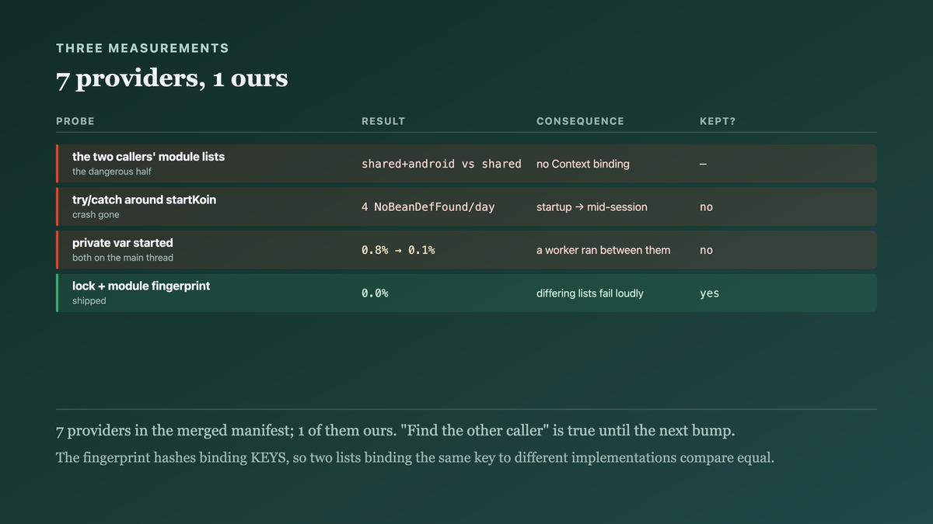Select '0.8% → 0.1%' result value

(x=398, y=250)
